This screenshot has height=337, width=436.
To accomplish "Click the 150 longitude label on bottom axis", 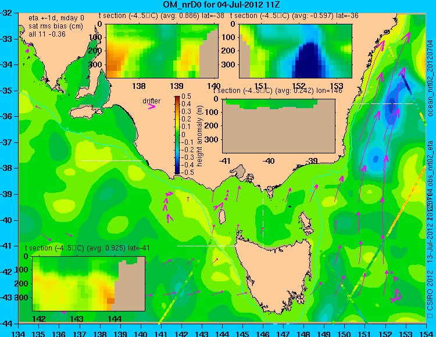I will click(344, 334).
